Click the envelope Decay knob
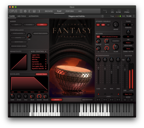The height and width of the screenshot is (128, 144). coord(32,96)
